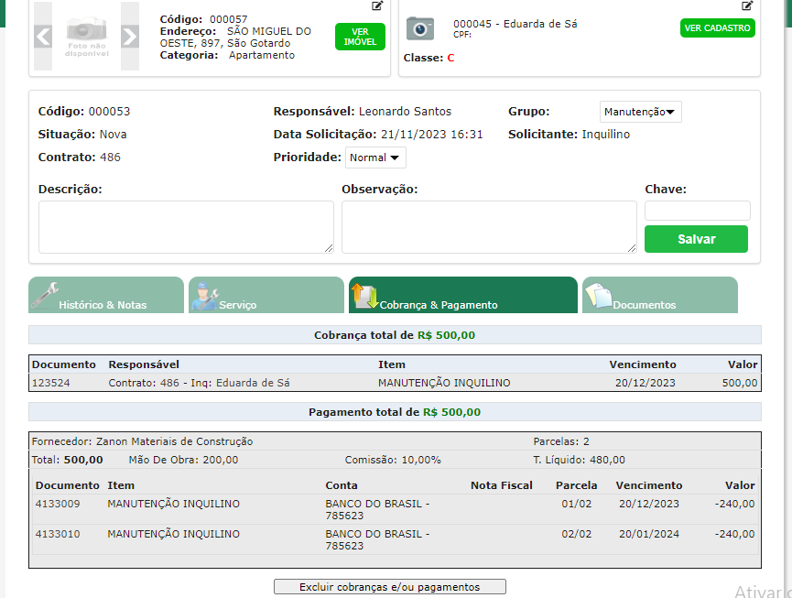Click Responsável Leonardo Santos text
The width and height of the screenshot is (792, 598).
(363, 112)
